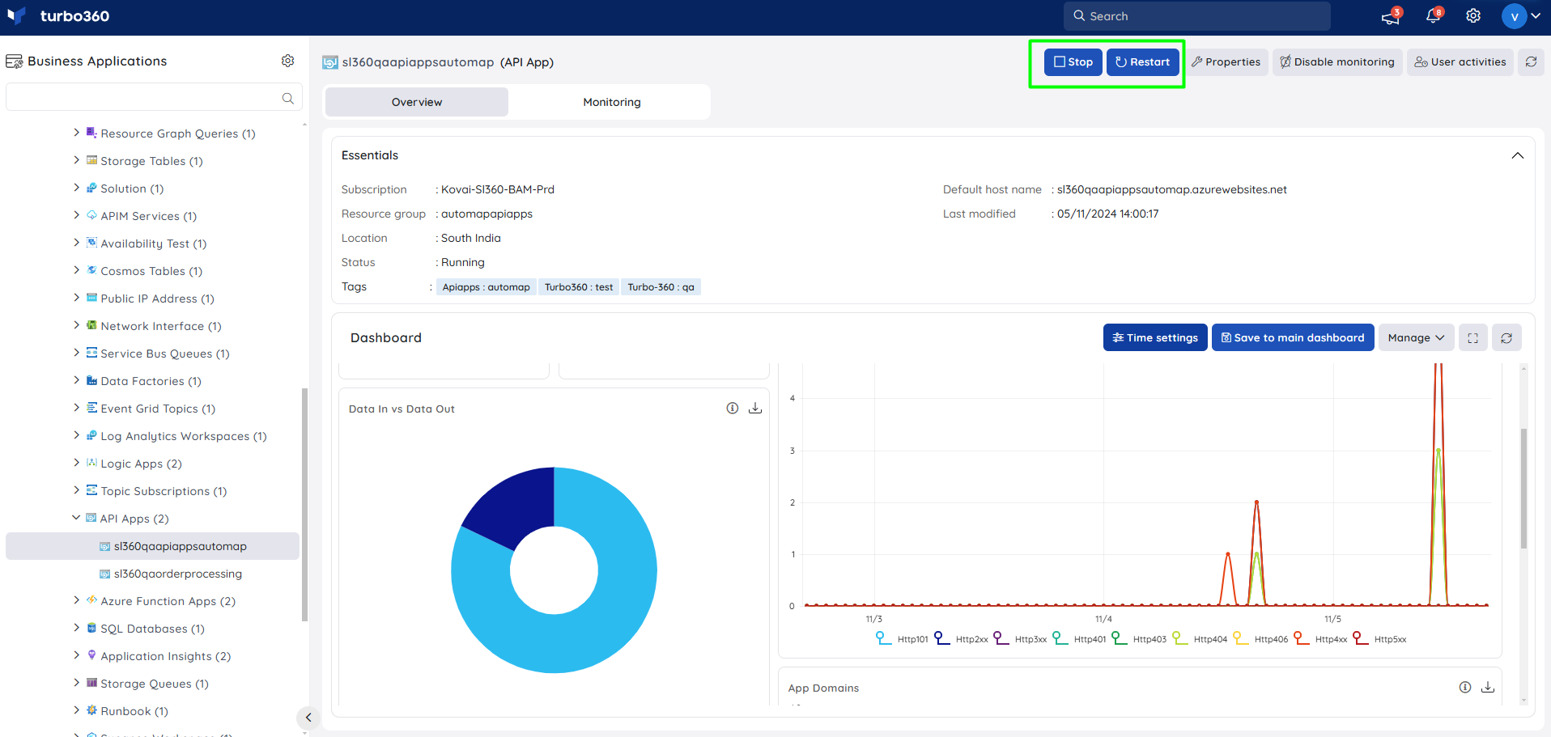The image size is (1551, 737).
Task: Toggle Http401 legend series
Action: [1079, 639]
